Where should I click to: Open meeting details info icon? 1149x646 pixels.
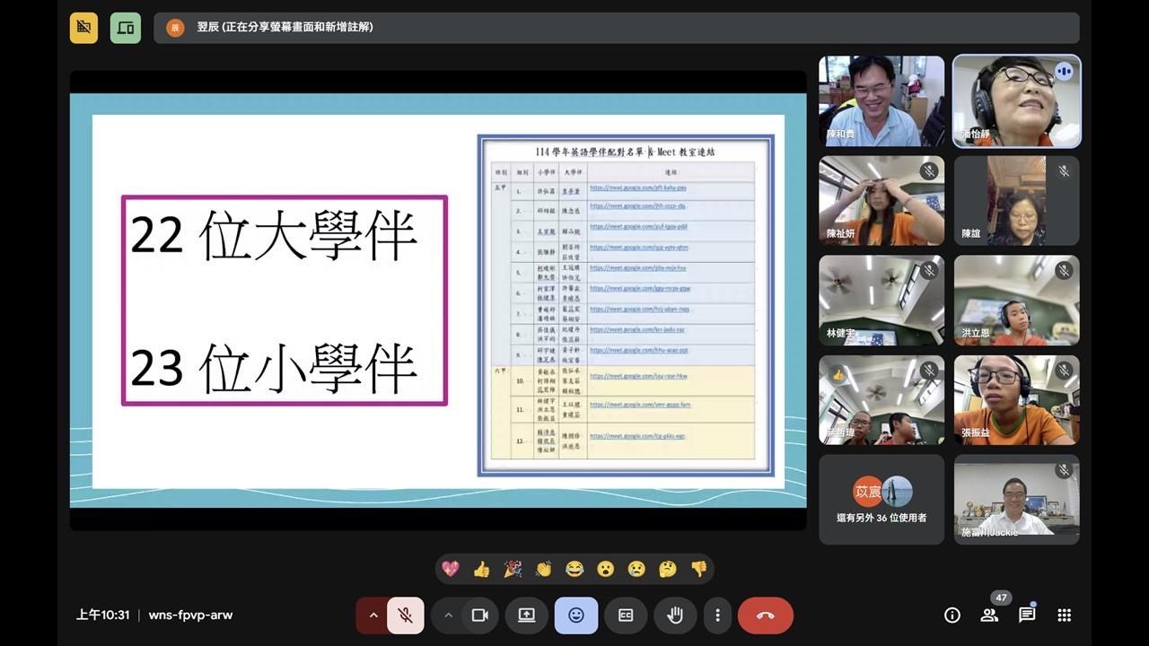click(x=952, y=615)
